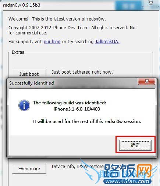Click the rest of this redsn0w session message
Image resolution: width=160 pixels, height=186 pixels.
(x=87, y=122)
